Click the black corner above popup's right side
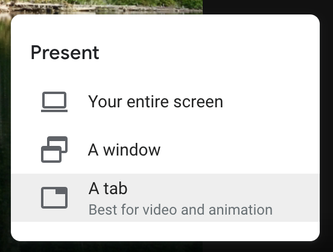This screenshot has height=252, width=333. [268, 7]
